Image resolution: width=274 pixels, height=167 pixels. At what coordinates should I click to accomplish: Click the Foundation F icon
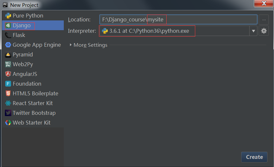pyautogui.click(x=8, y=84)
